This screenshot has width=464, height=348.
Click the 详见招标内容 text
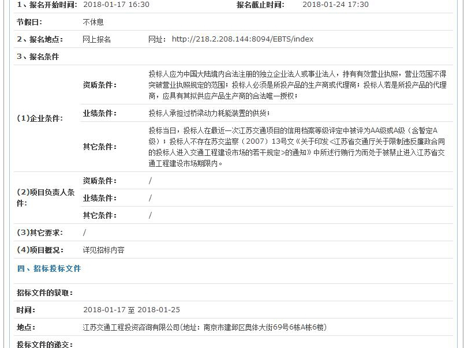104,250
